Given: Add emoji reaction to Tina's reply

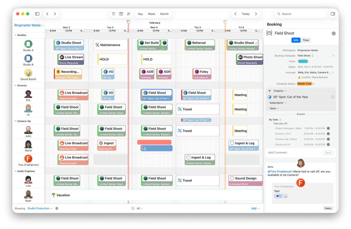Looking at the screenshot, I should (285, 196).
